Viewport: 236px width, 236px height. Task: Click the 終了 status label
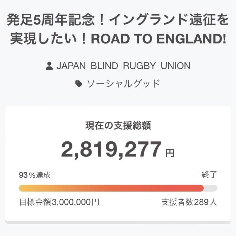(209, 175)
